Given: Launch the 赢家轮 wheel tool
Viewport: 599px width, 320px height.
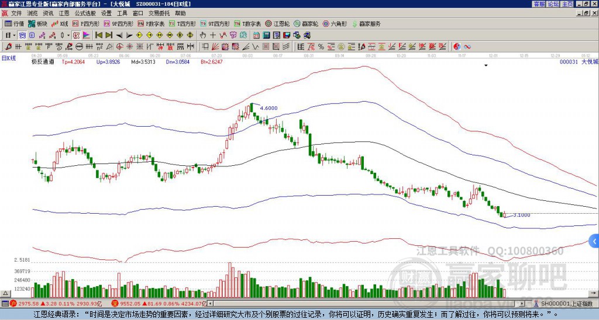Looking at the screenshot, I should [x=306, y=23].
